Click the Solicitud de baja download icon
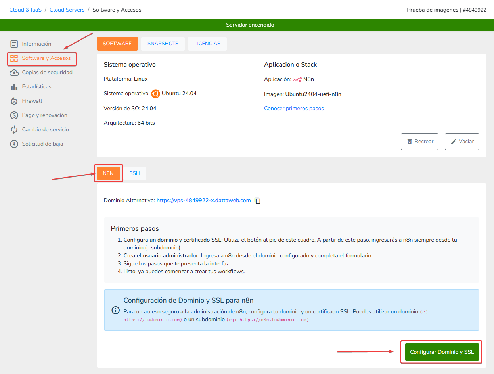The image size is (494, 374). (14, 144)
